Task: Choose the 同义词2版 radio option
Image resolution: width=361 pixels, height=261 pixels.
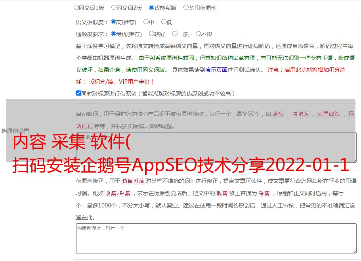Action: click(114, 8)
